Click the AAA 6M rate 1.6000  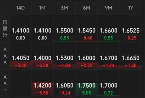point(87,58)
